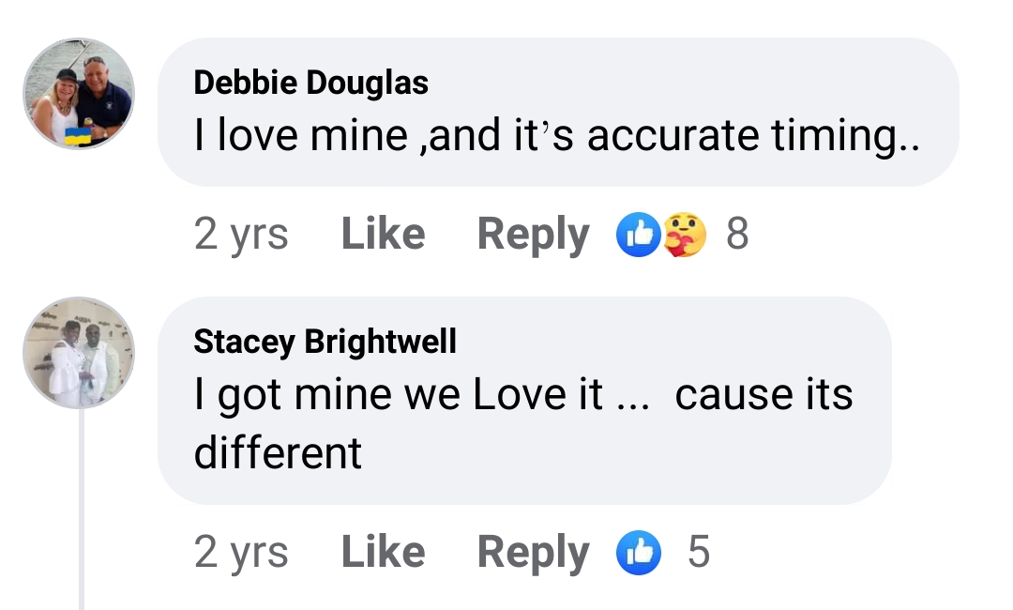The height and width of the screenshot is (610, 1013).
Task: Like Stacey Brightwell's comment
Action: pos(383,552)
